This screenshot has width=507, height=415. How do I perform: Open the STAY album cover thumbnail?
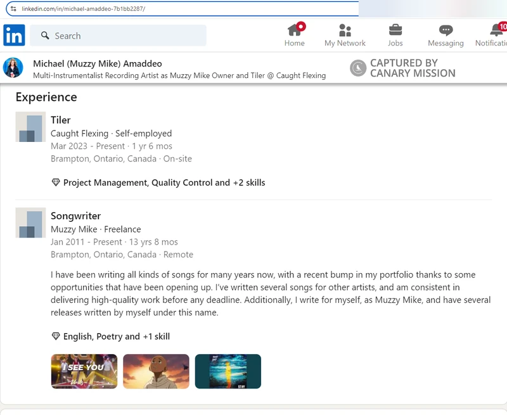click(228, 371)
